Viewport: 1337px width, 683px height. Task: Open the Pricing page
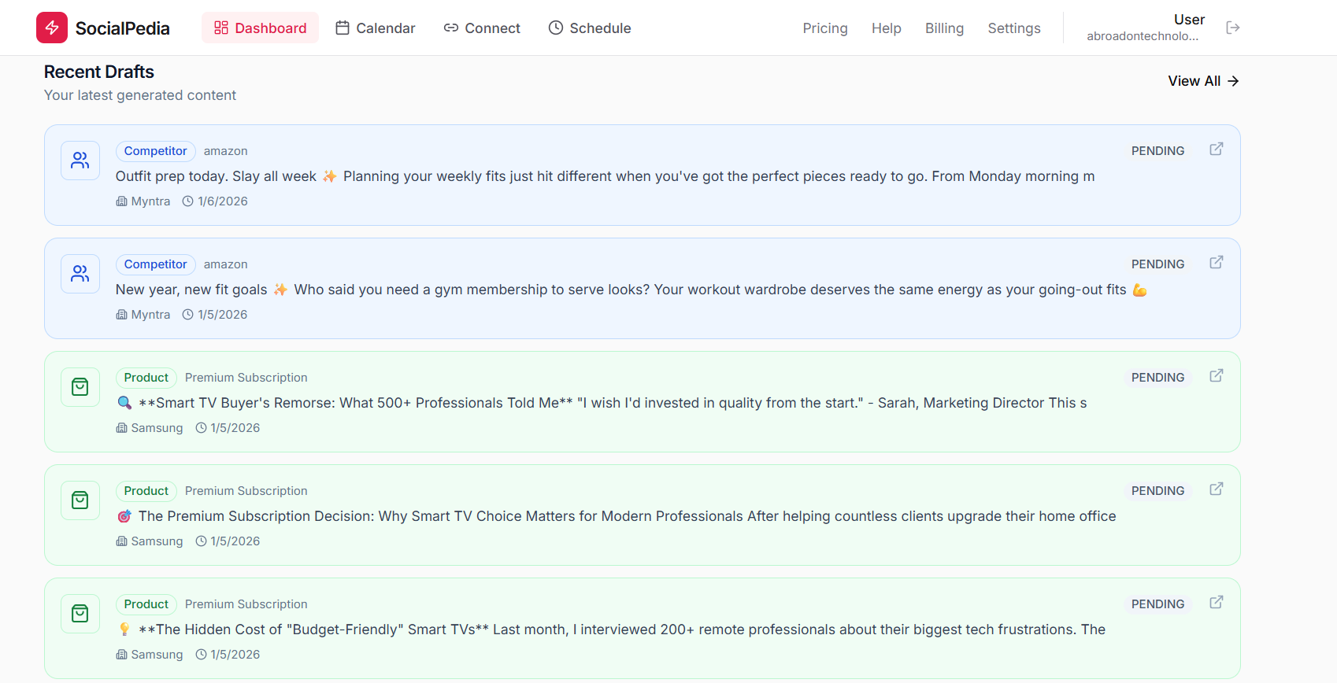click(x=825, y=28)
